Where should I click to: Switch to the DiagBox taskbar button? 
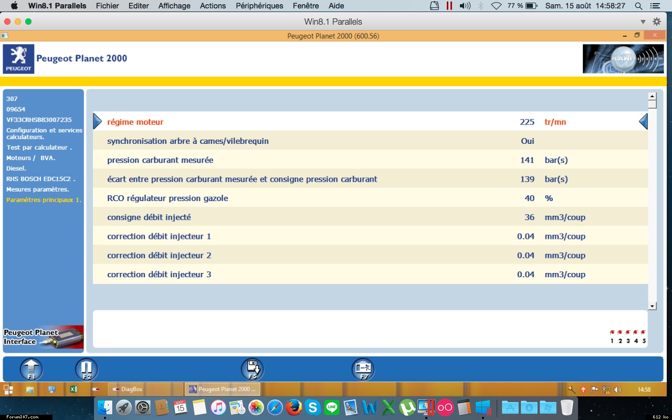(145, 390)
